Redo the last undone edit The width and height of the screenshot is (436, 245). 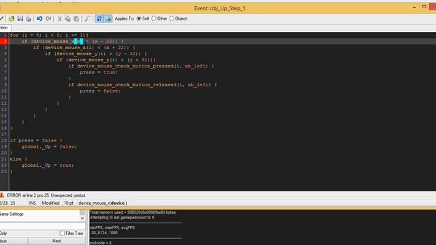(x=48, y=18)
